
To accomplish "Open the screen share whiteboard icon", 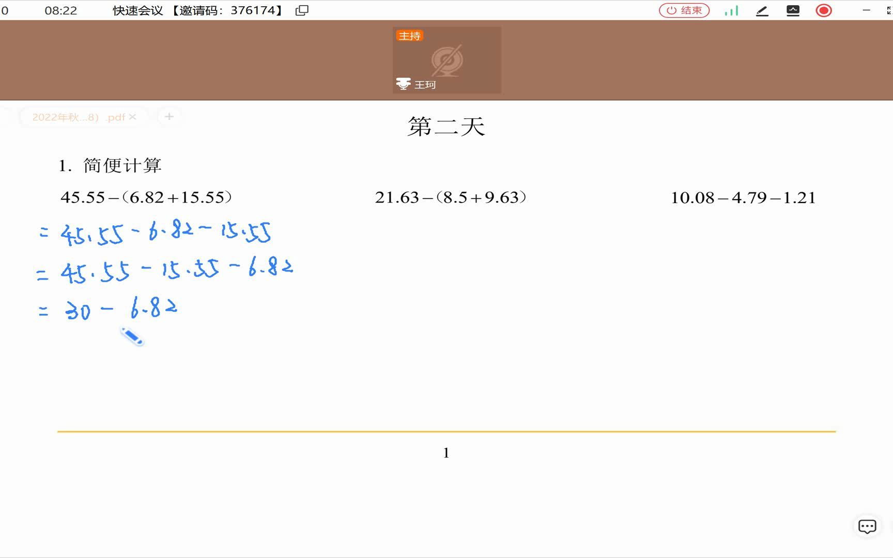I will click(x=793, y=10).
